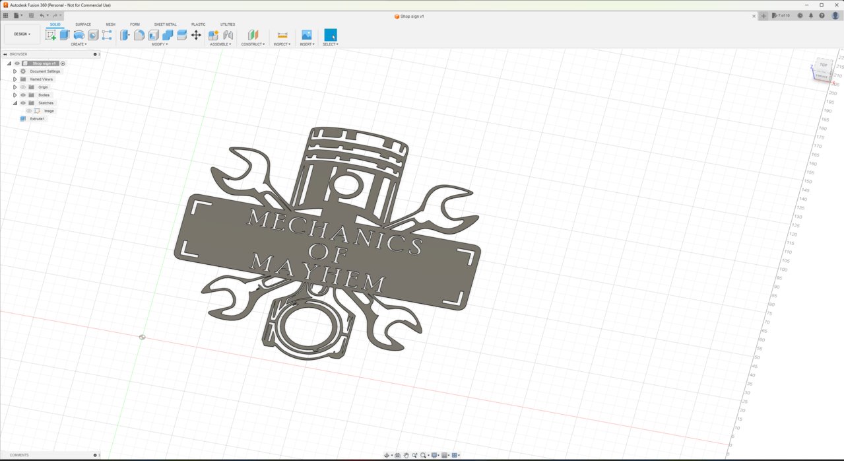This screenshot has width=844, height=461.
Task: Click the New Component icon
Action: (x=214, y=35)
